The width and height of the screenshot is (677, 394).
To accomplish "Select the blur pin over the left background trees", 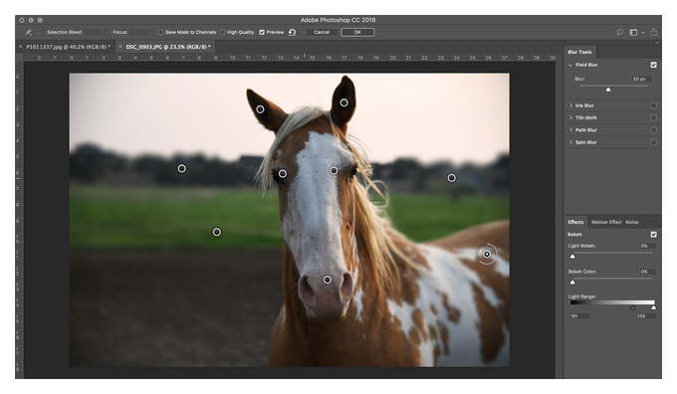I will 182,168.
